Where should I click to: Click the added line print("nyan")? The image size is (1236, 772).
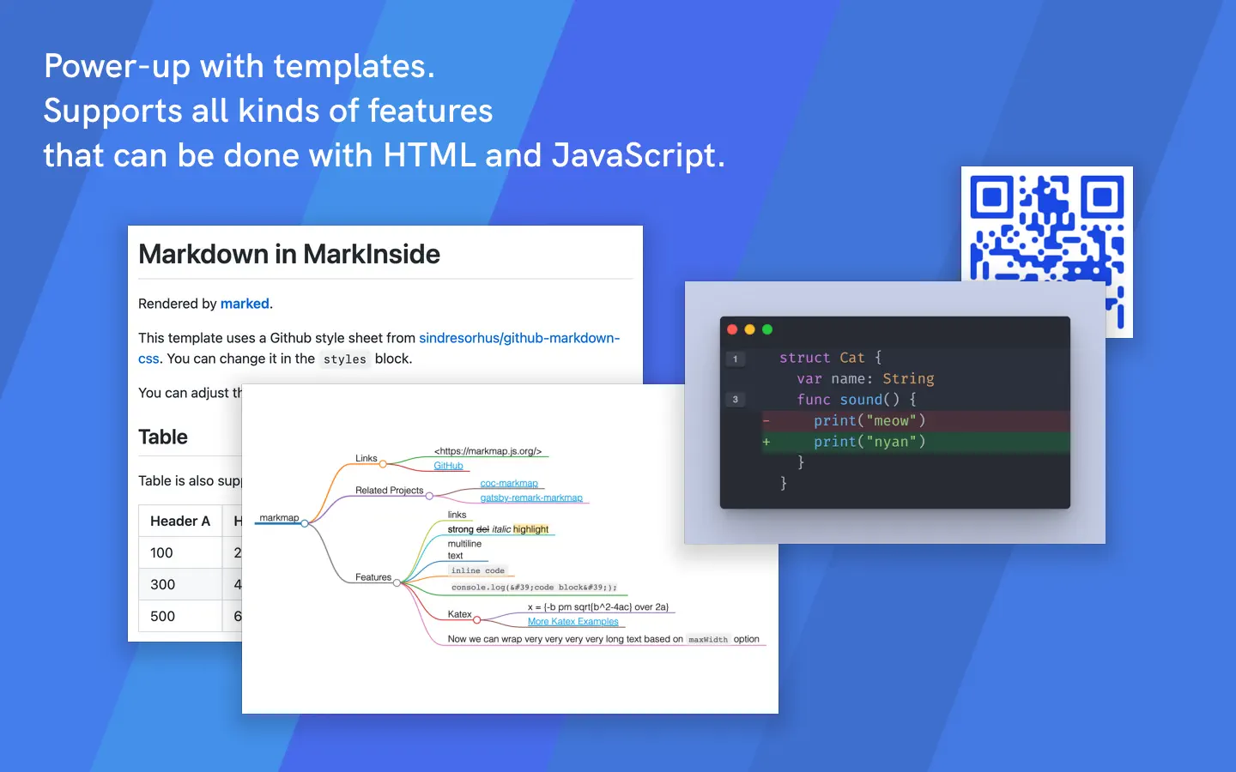915,442
